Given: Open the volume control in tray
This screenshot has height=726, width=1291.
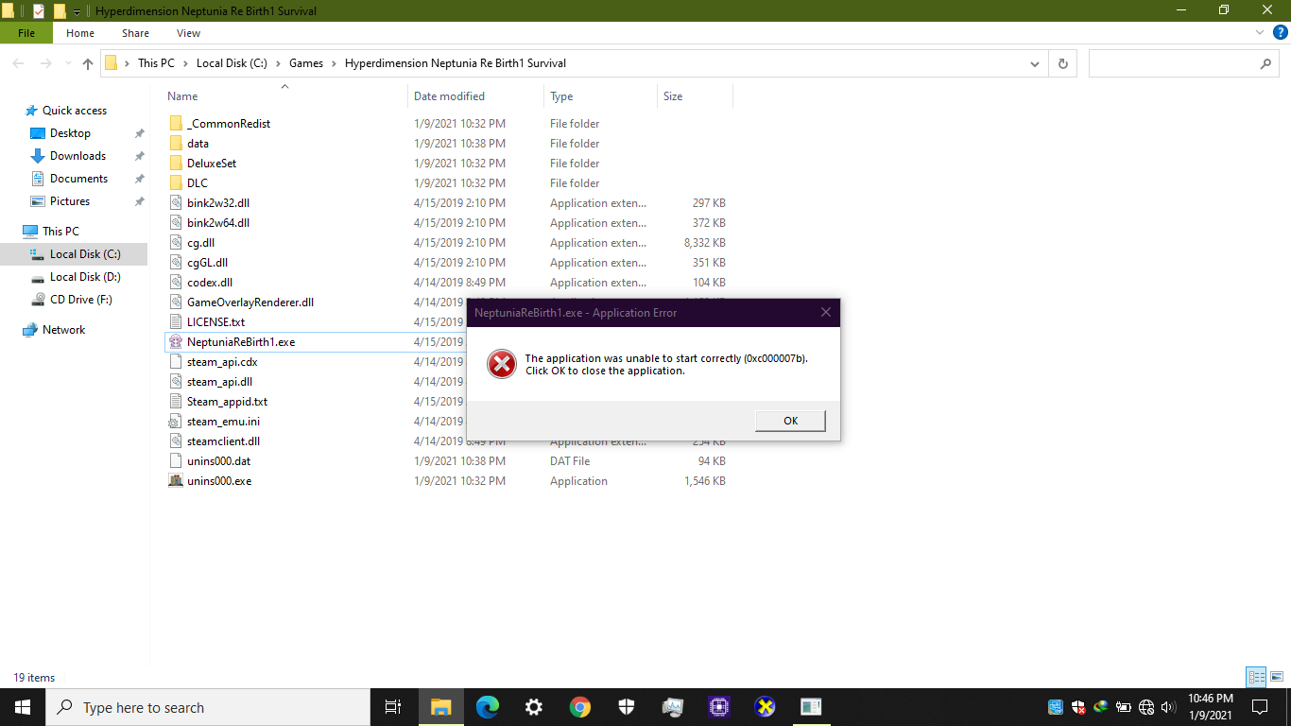Looking at the screenshot, I should (1168, 707).
